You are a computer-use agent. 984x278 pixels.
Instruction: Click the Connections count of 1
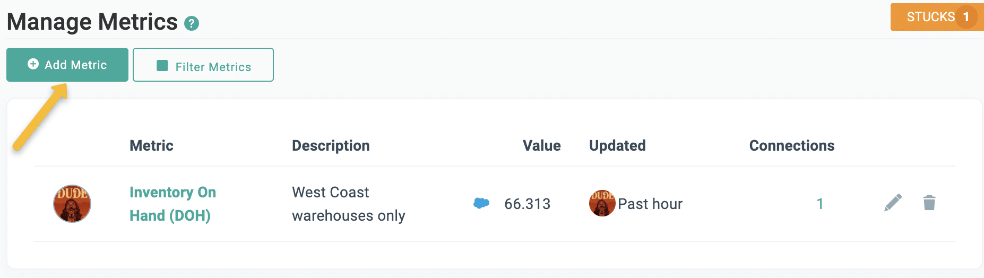(x=820, y=204)
